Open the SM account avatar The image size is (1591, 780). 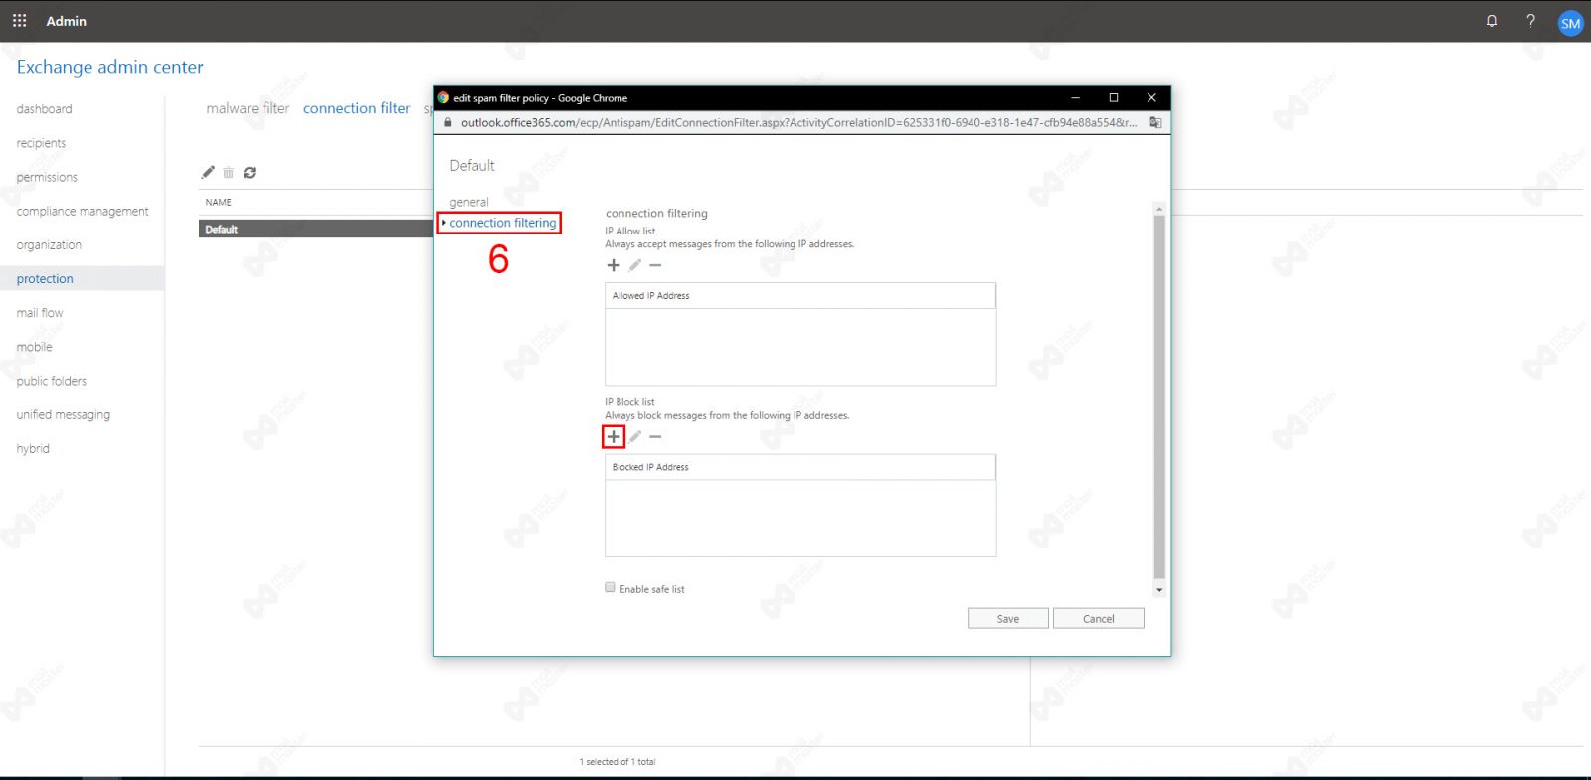(1570, 23)
